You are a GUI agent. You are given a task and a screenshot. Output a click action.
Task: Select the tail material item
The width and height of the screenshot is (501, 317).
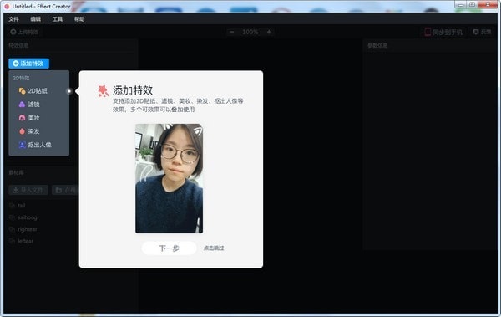[x=21, y=206]
